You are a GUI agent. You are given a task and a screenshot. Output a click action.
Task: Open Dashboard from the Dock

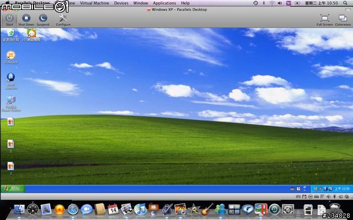(x=33, y=209)
